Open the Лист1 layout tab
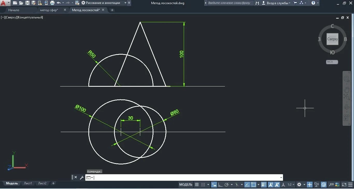 tap(28, 183)
